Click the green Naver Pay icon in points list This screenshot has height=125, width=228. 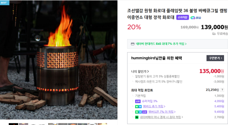[x=137, y=117]
